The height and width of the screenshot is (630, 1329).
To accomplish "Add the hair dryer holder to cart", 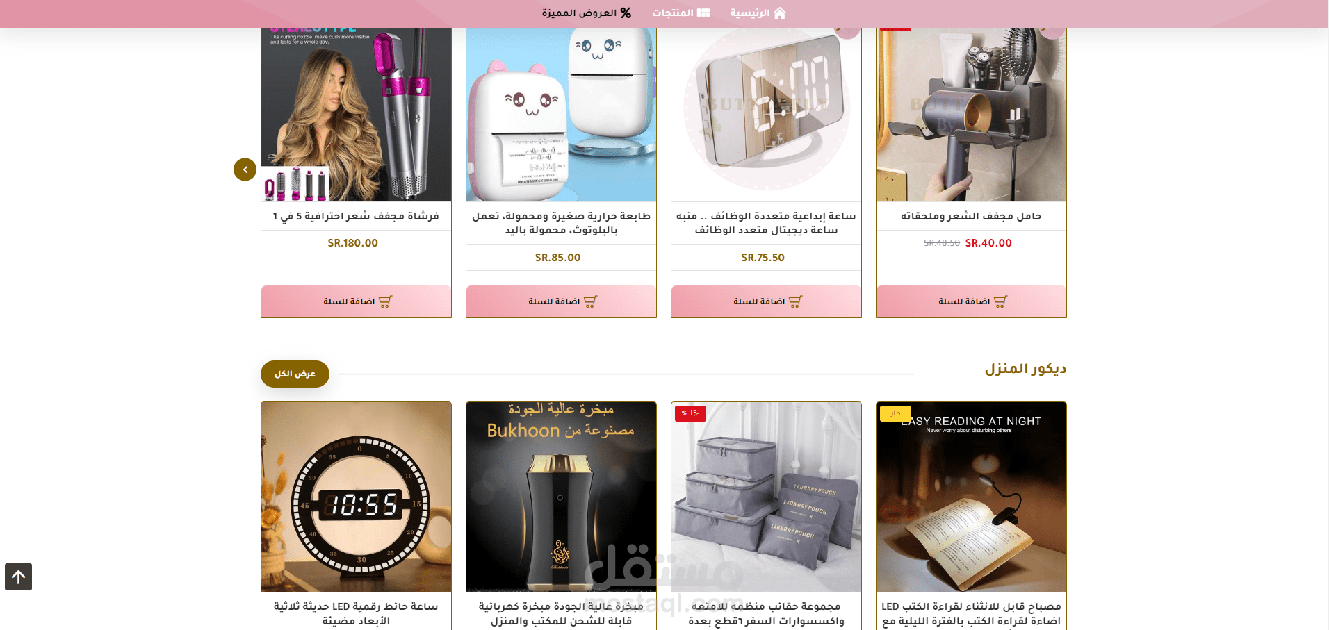I will pyautogui.click(x=971, y=301).
